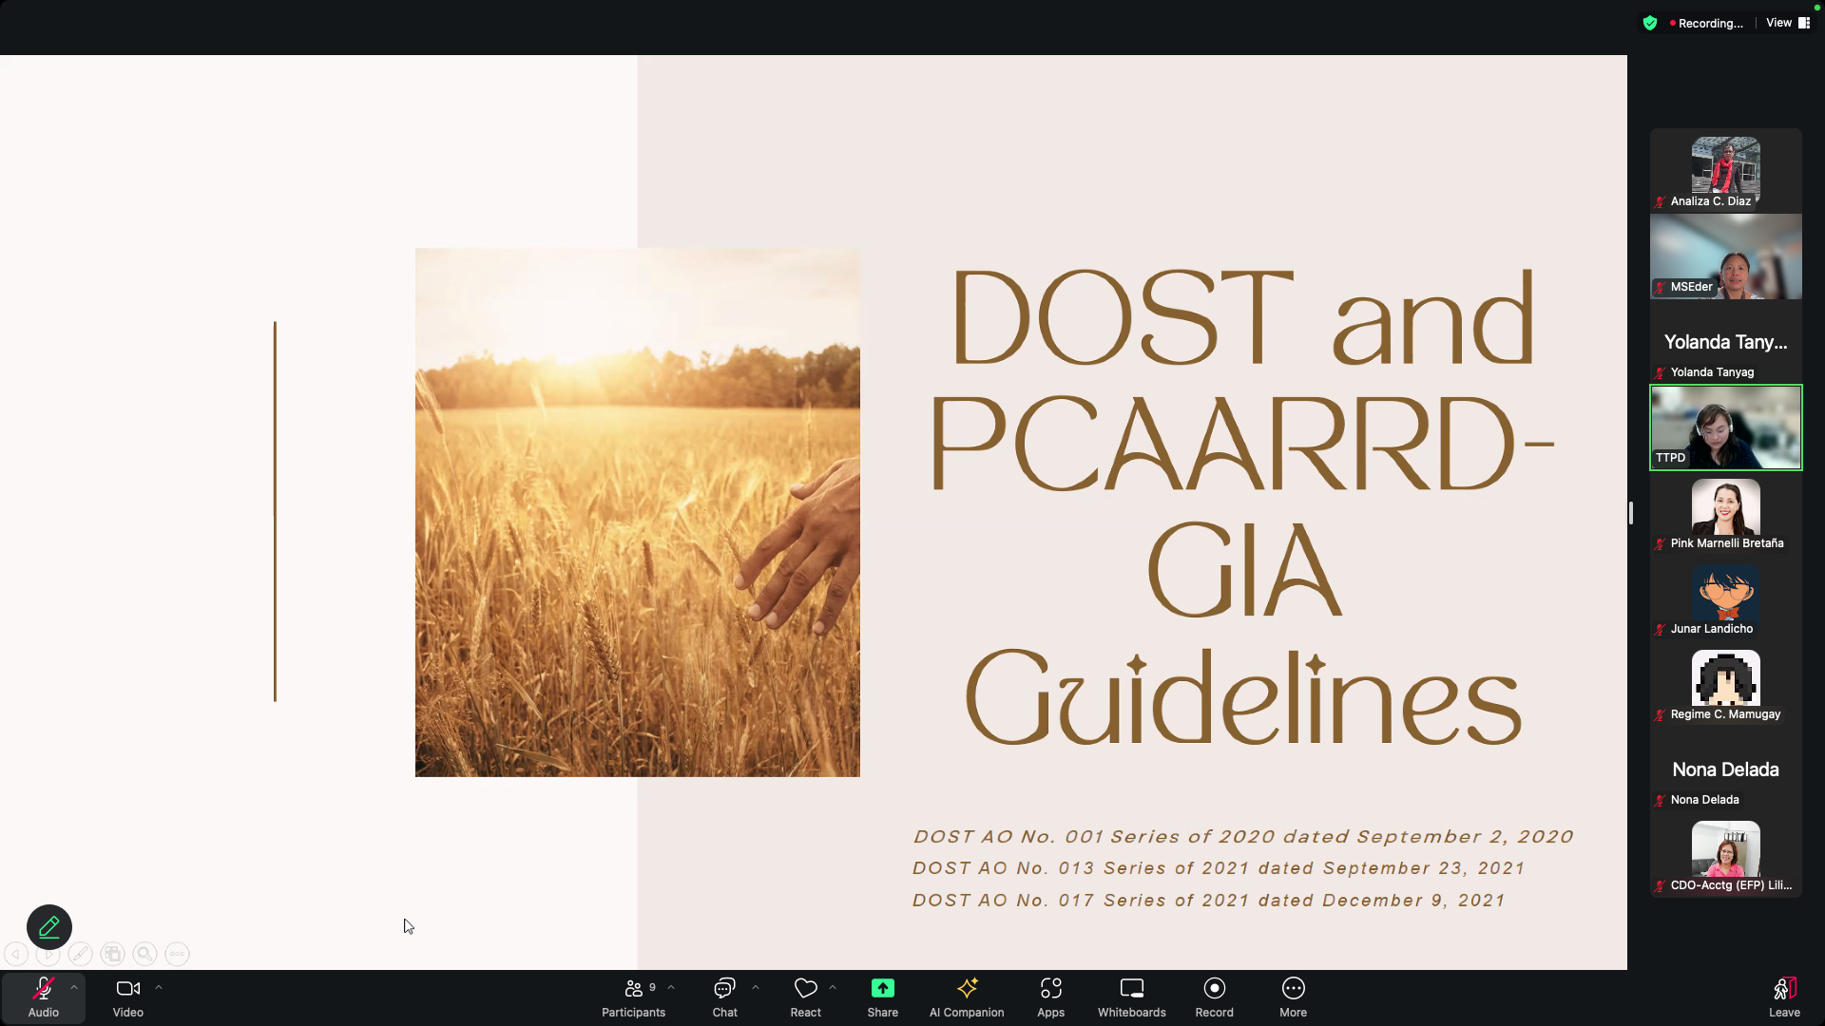Click the encryption shield icon

click(x=1650, y=23)
